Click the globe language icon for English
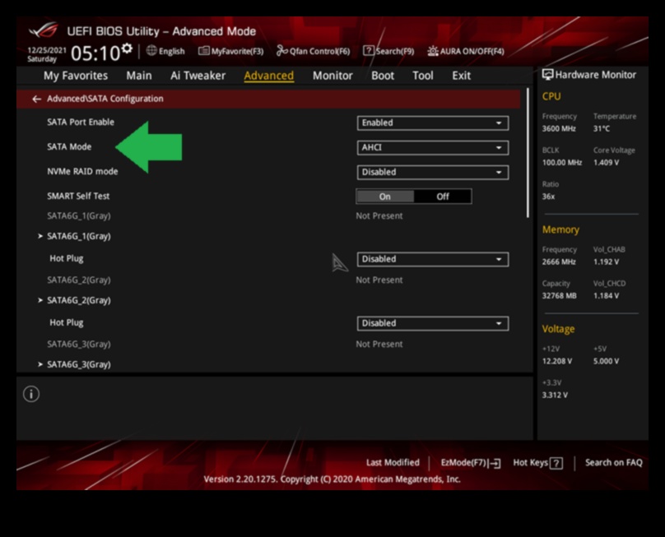The image size is (665, 537). click(x=151, y=51)
